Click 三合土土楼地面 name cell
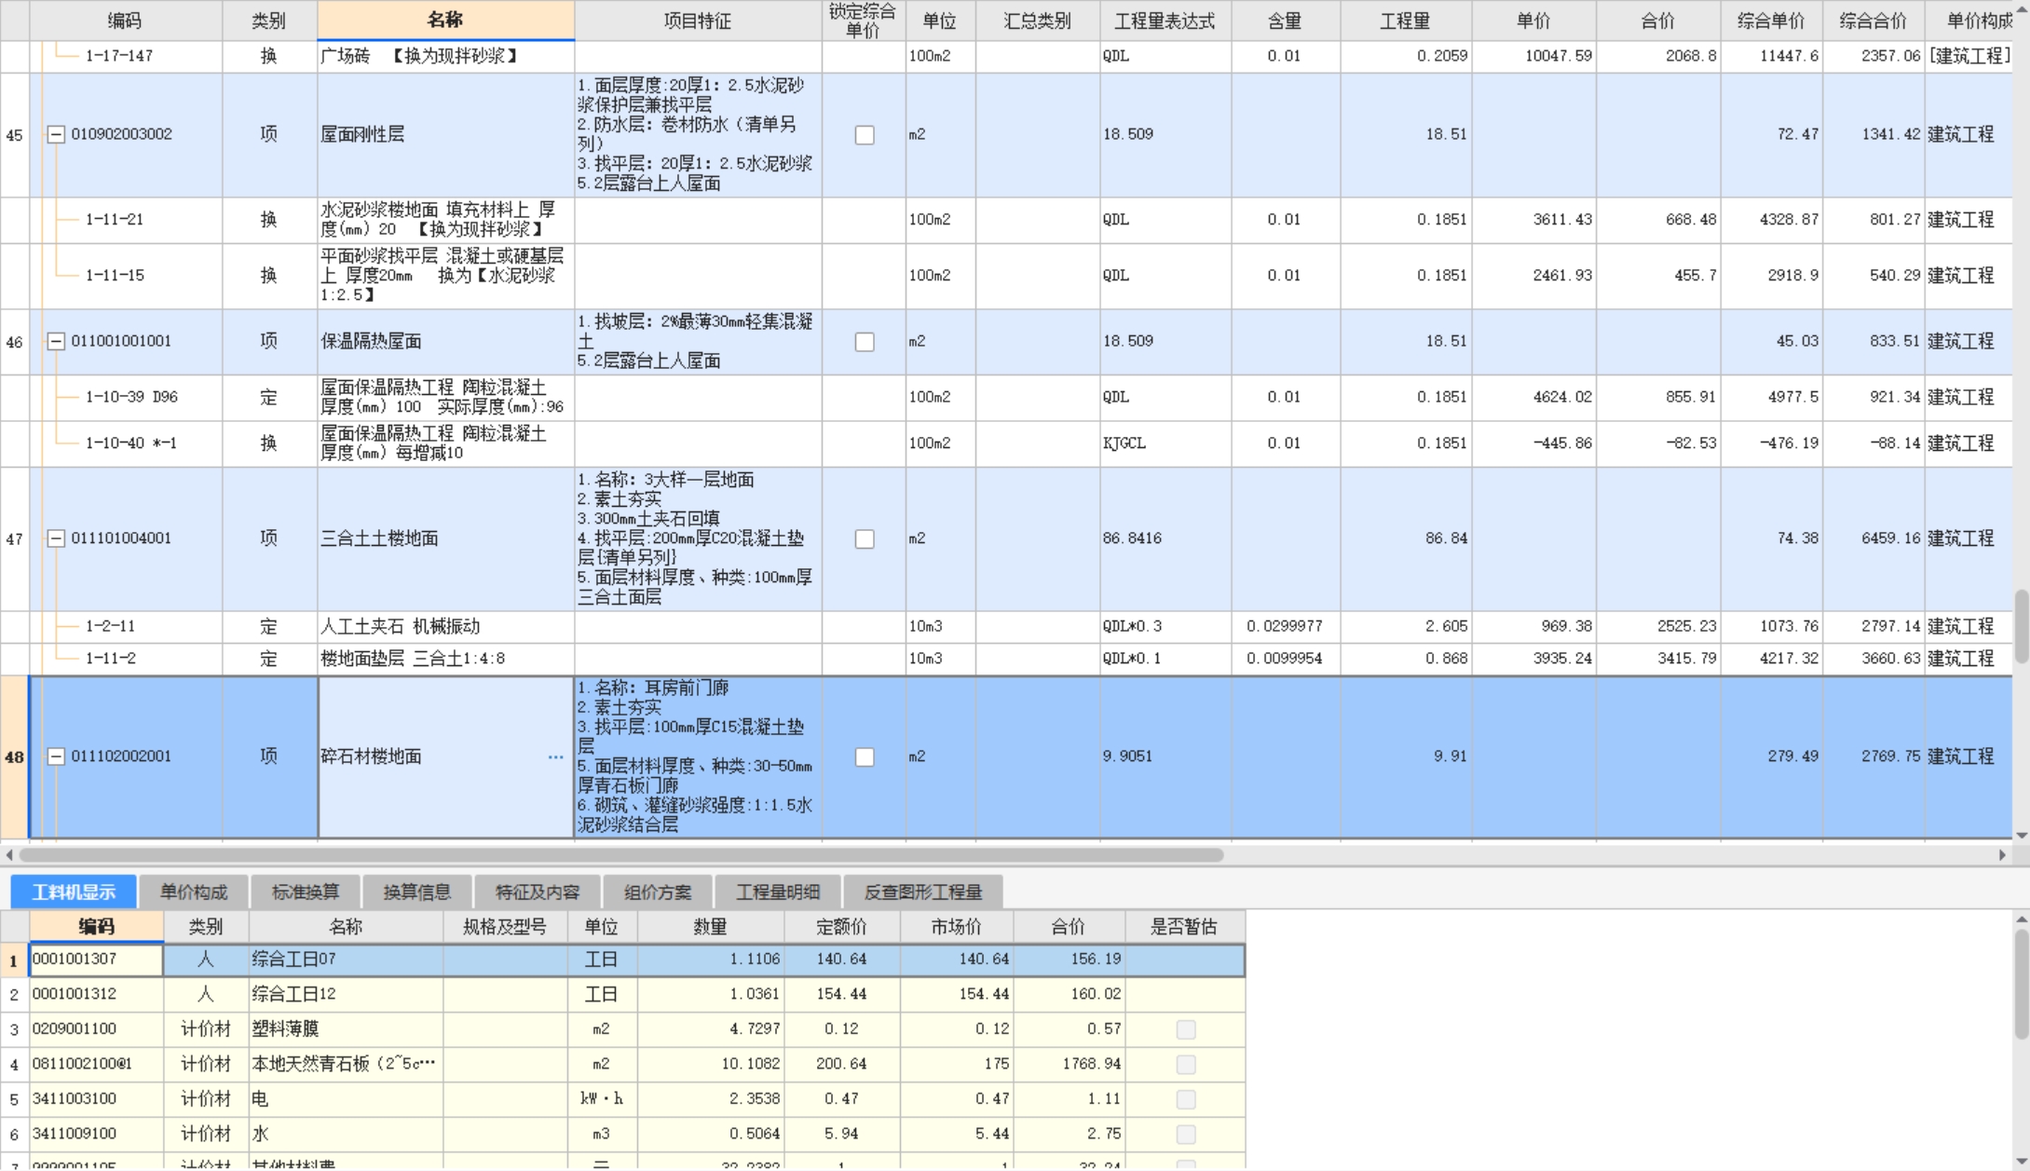 [x=445, y=538]
